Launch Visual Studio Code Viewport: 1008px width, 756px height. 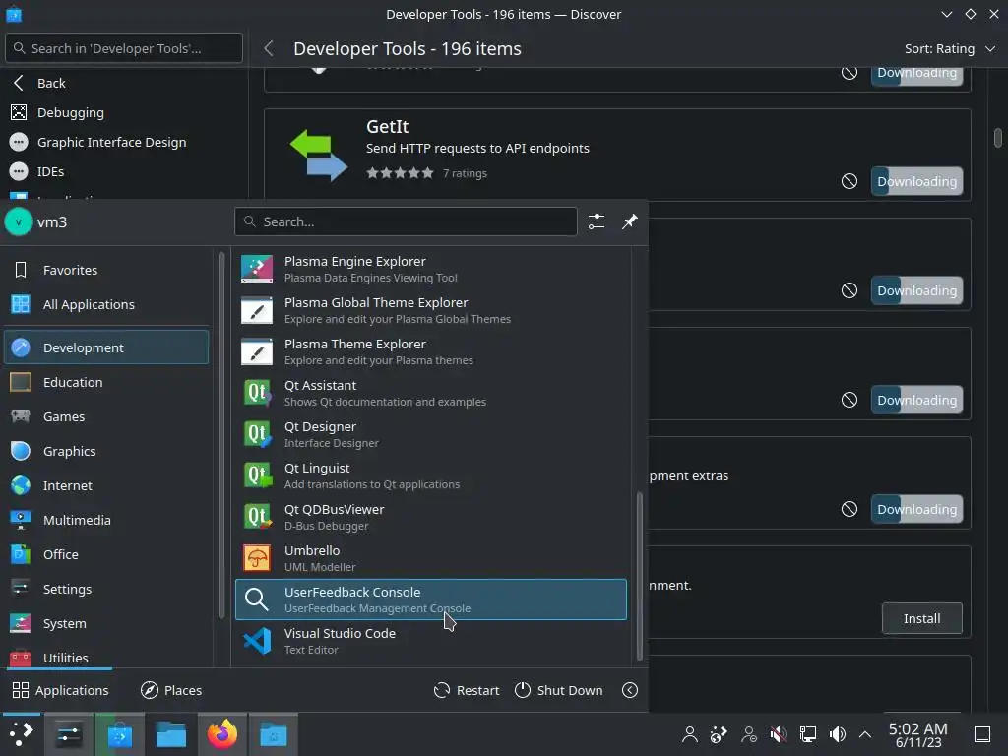point(431,641)
